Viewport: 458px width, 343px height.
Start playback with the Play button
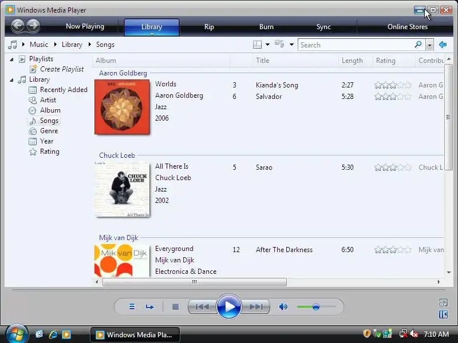pos(228,306)
